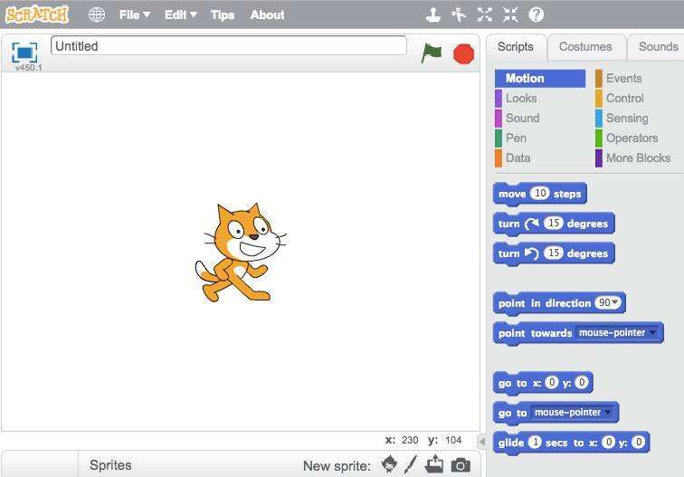Screen dimensions: 684x477
Task: Select the Duplicate stamp tool
Action: pyautogui.click(x=434, y=14)
